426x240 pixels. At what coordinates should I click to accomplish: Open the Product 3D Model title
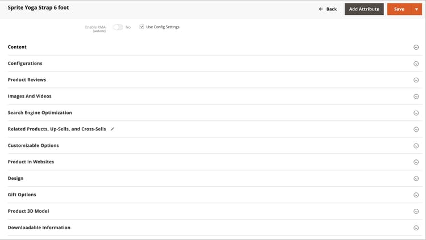[x=28, y=211]
